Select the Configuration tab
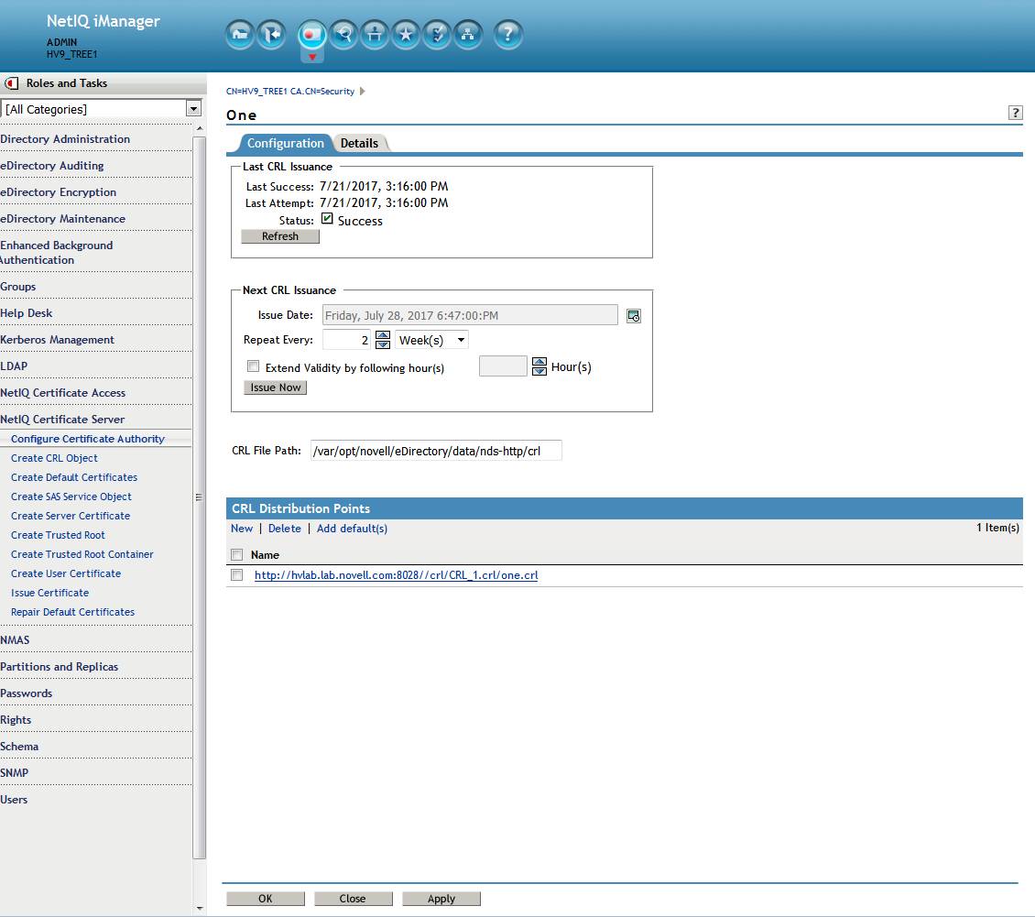The image size is (1035, 917). coord(285,143)
